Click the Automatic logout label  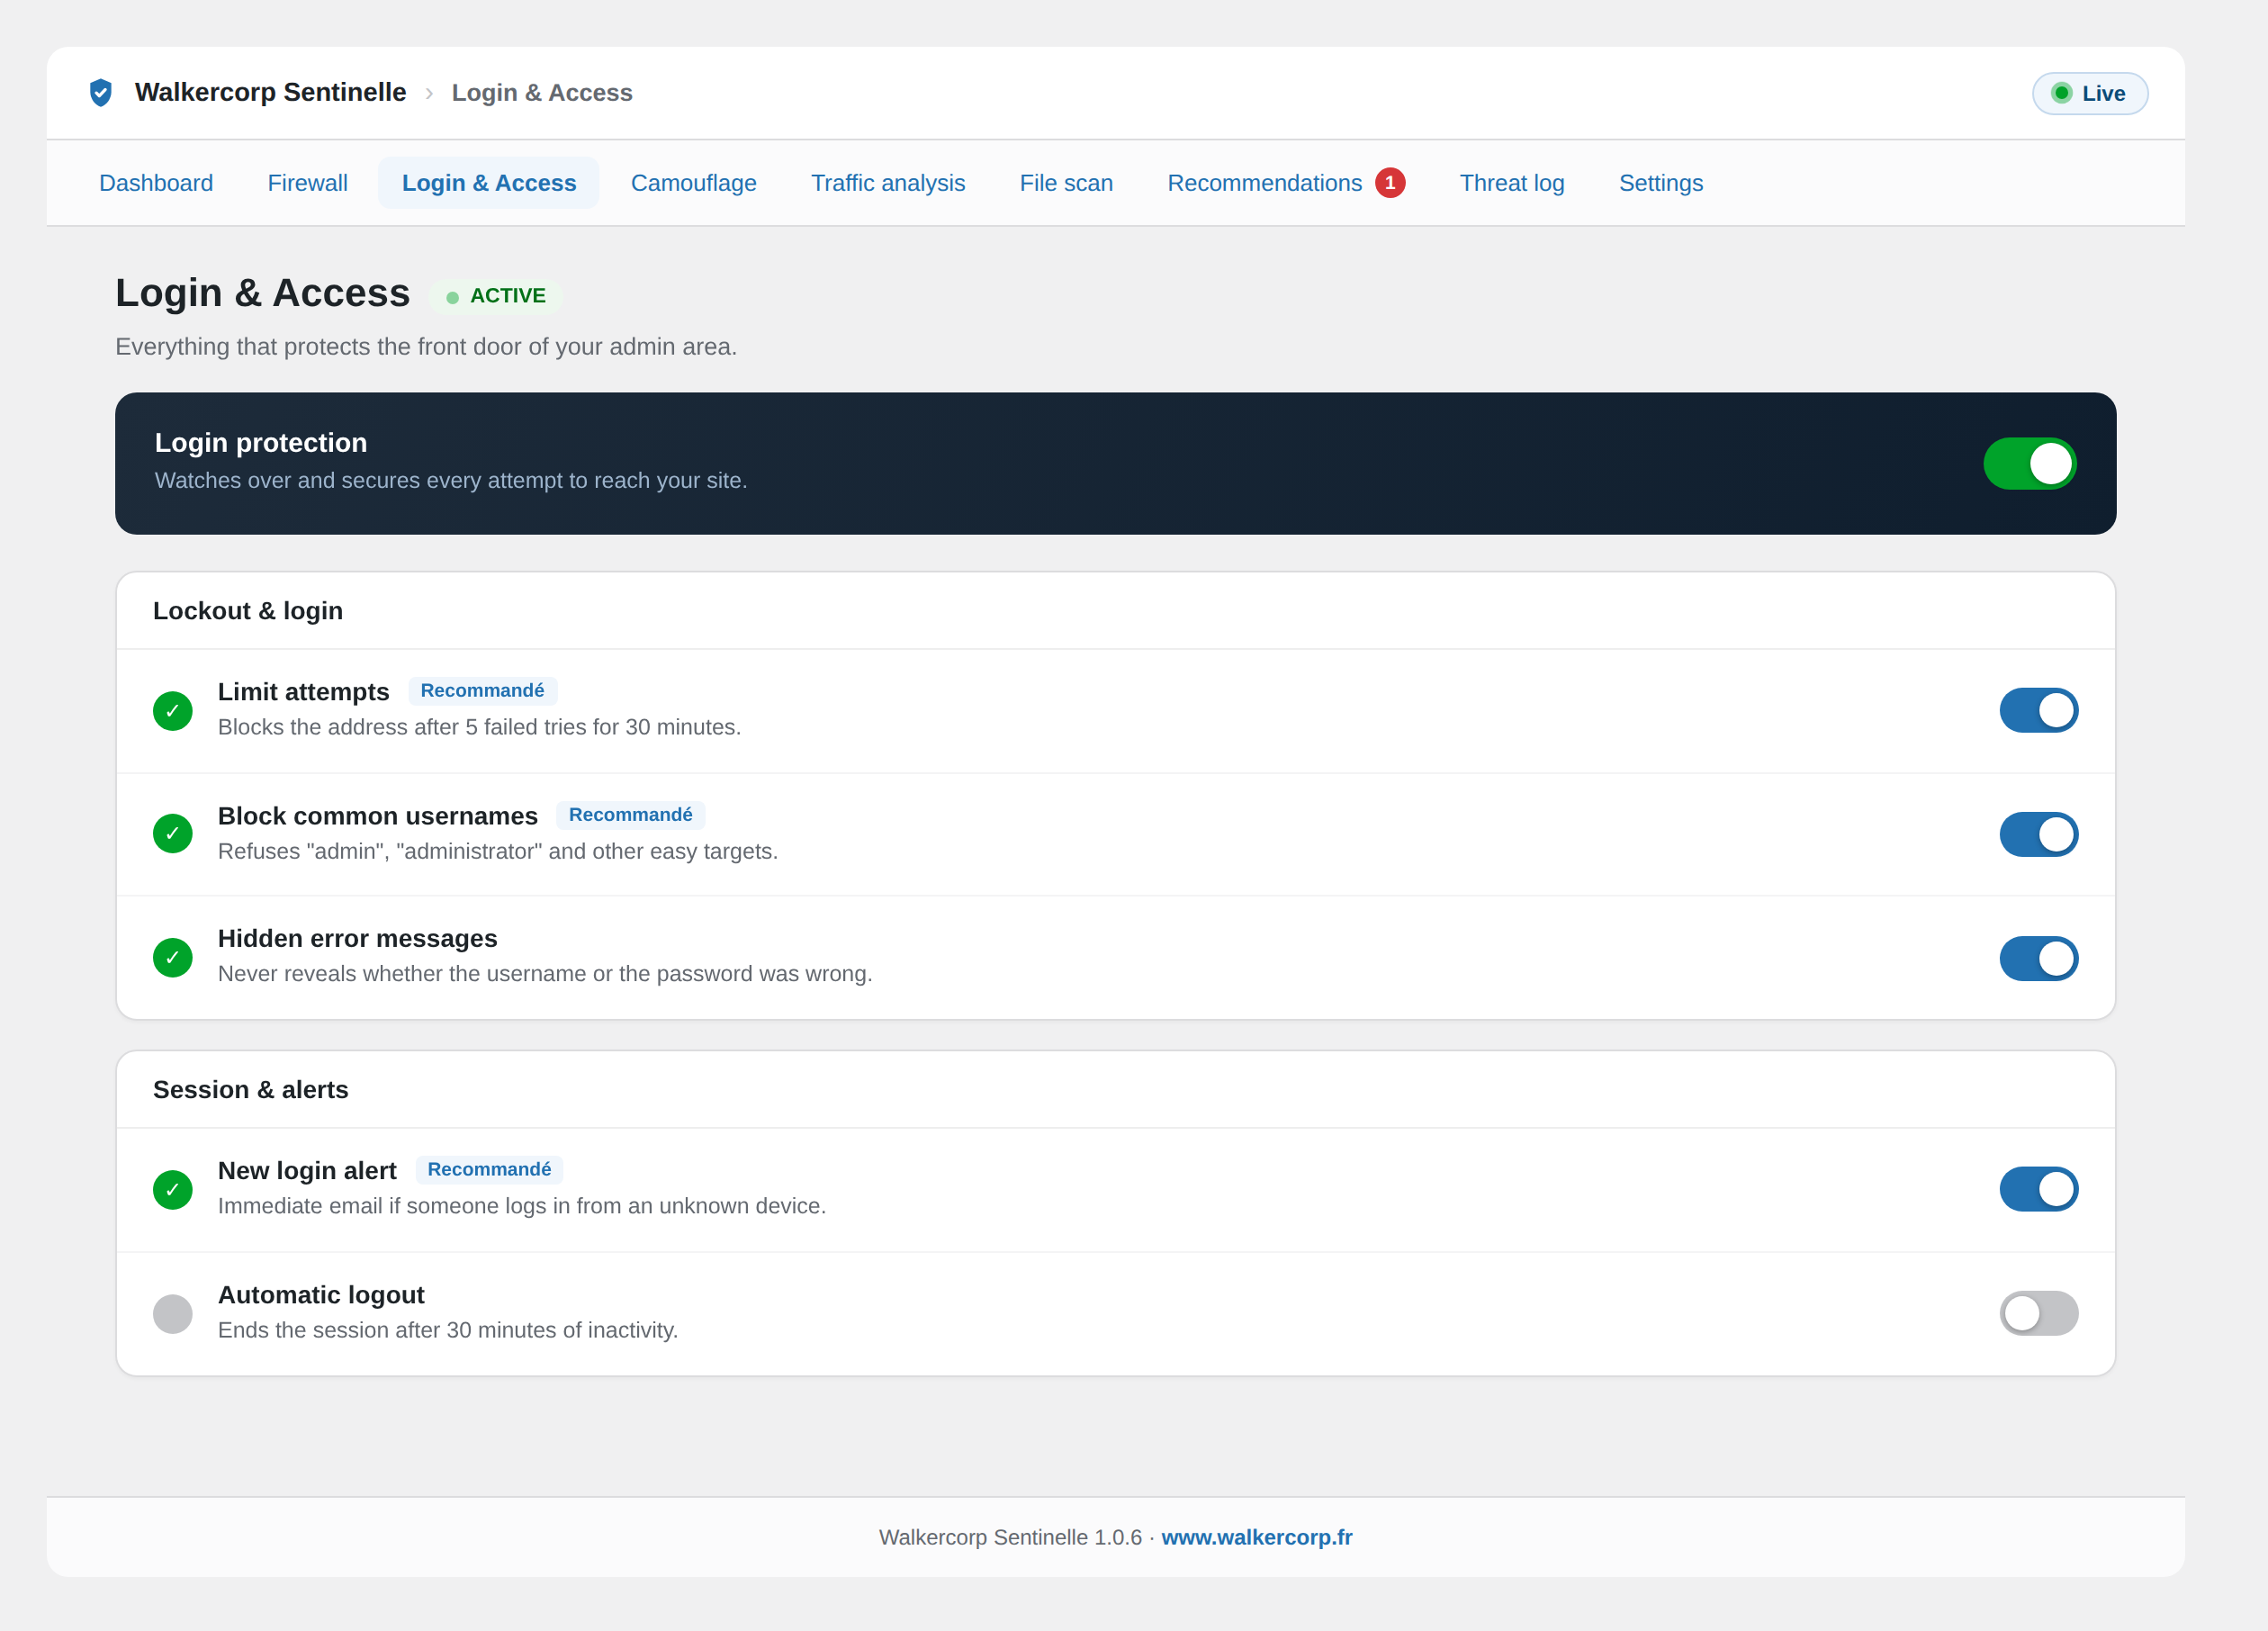(x=321, y=1295)
